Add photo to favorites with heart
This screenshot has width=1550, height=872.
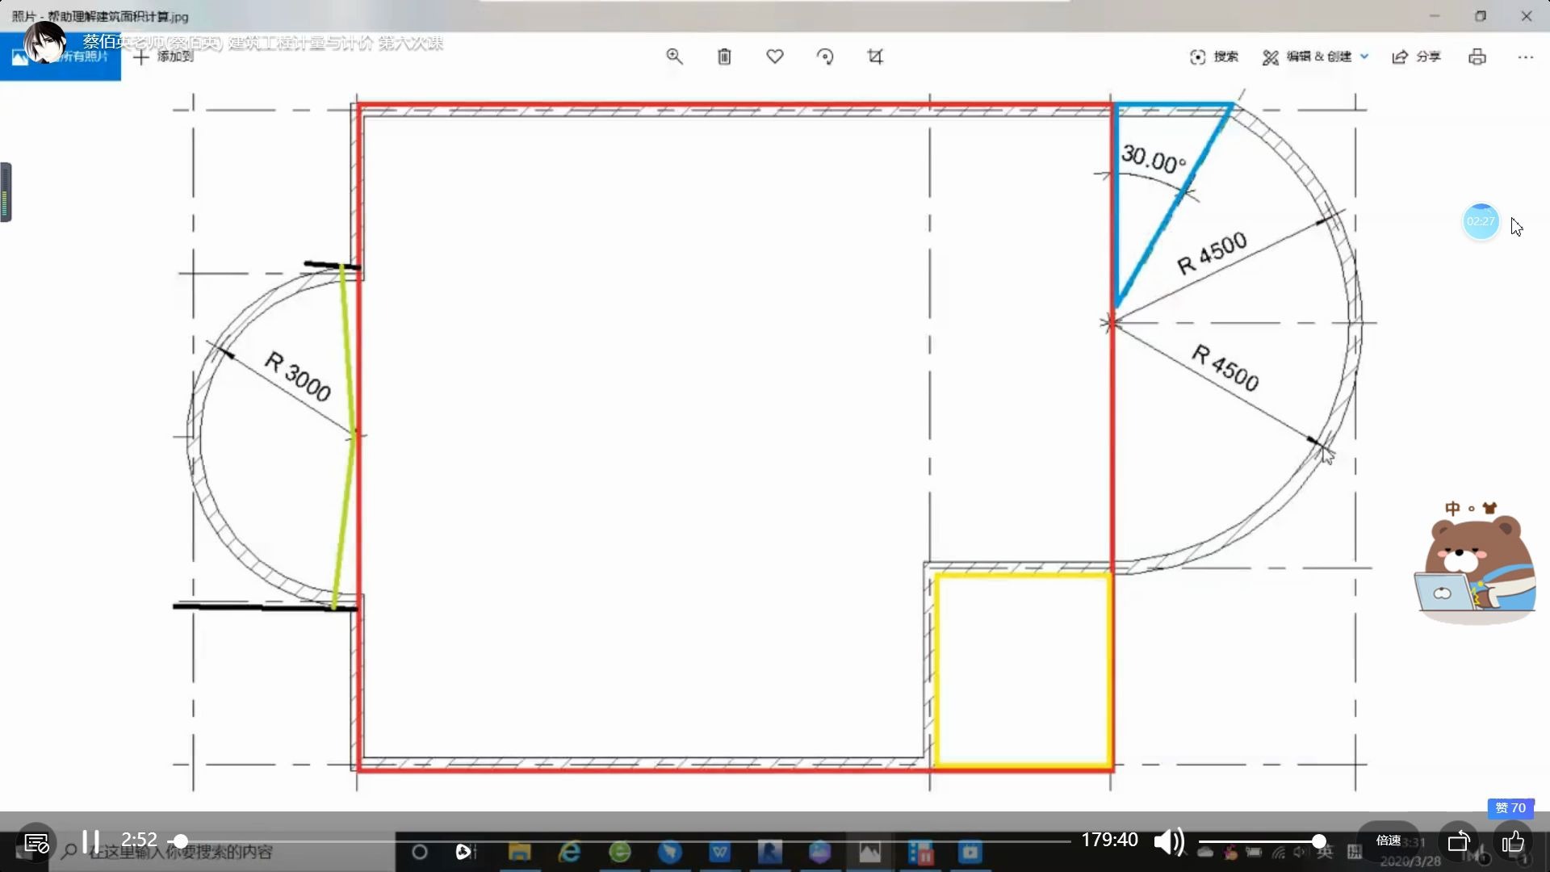pyautogui.click(x=775, y=57)
